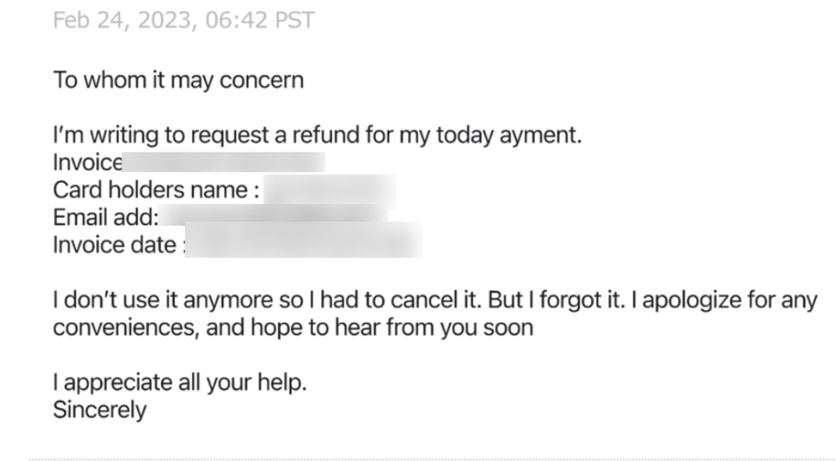Viewport: 836px width, 461px height.
Task: Click the 'hope to hear from you soon' line
Action: coord(293,327)
